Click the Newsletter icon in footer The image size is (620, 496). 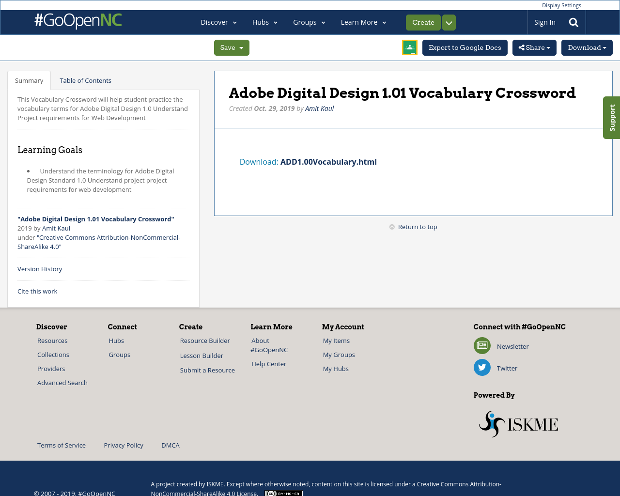482,346
